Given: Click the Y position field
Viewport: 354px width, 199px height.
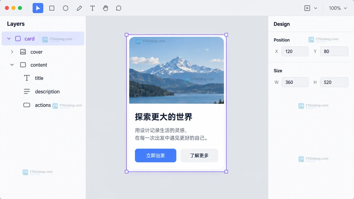Looking at the screenshot, I should pos(334,51).
